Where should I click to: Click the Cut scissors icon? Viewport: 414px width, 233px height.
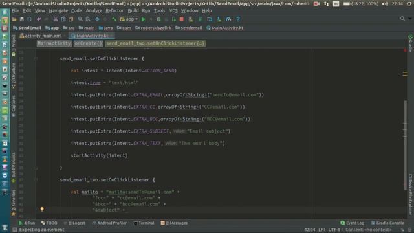(56, 19)
